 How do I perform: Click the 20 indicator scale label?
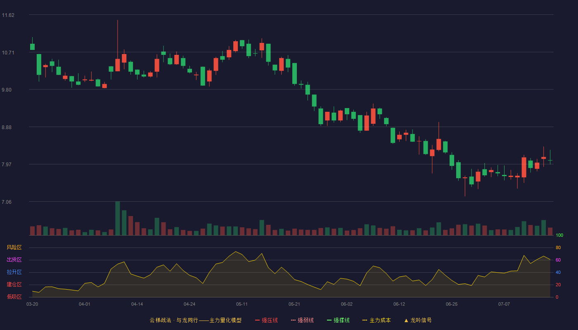pyautogui.click(x=558, y=285)
